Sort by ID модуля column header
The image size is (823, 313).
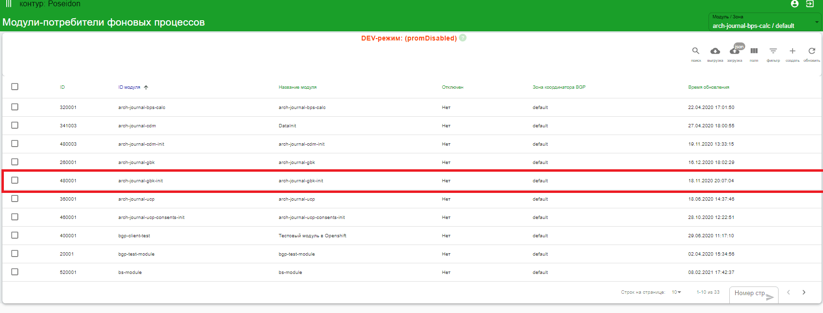pos(129,87)
